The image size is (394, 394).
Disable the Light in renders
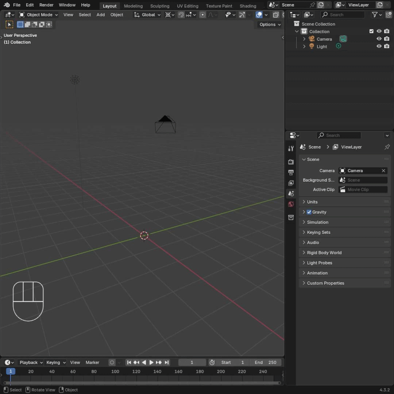coord(387,46)
